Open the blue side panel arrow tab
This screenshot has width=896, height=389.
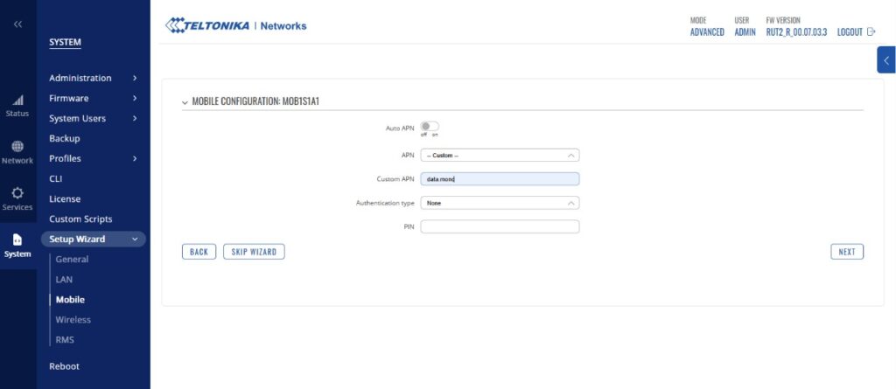(885, 60)
